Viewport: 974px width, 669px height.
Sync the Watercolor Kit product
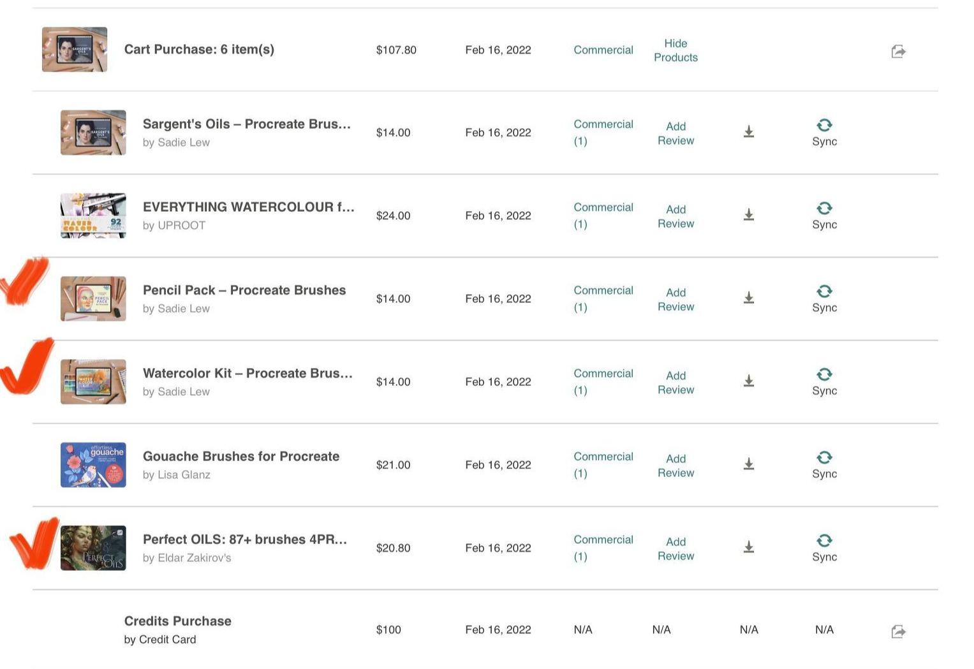tap(824, 381)
